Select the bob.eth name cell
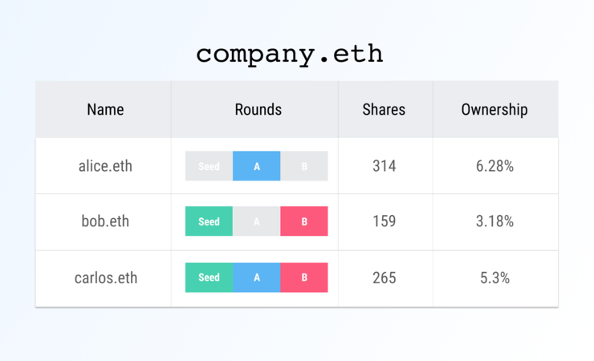594x361 pixels. pyautogui.click(x=105, y=221)
